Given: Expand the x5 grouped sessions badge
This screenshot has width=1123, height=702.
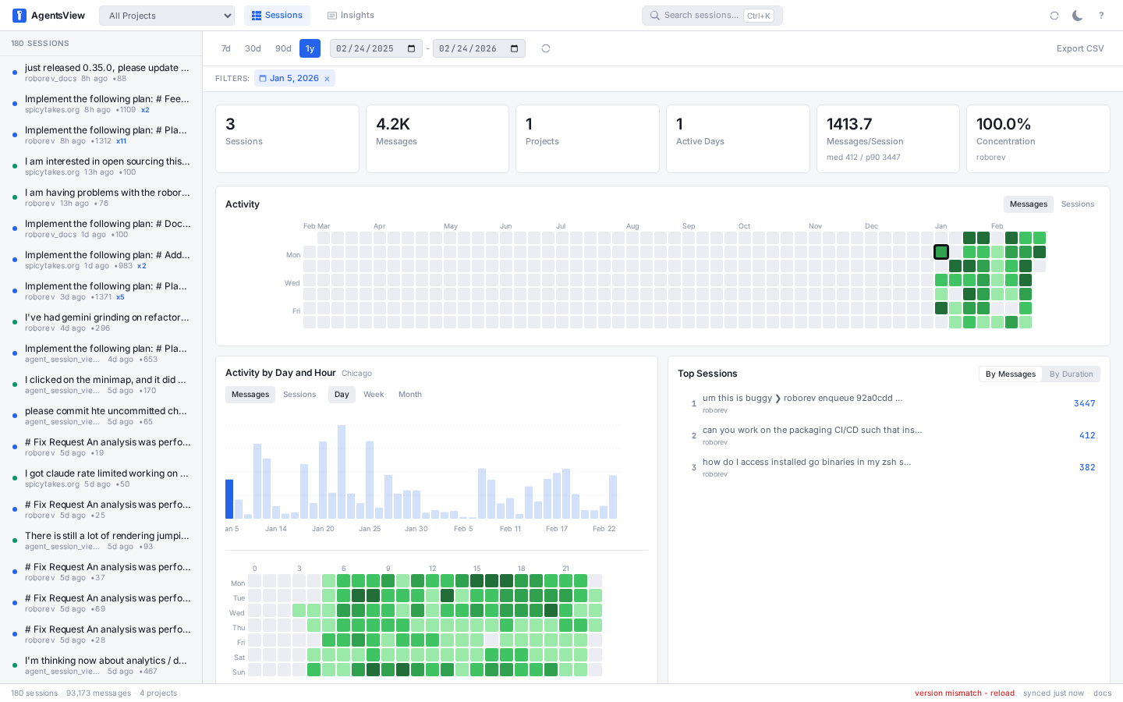Looking at the screenshot, I should pos(120,297).
